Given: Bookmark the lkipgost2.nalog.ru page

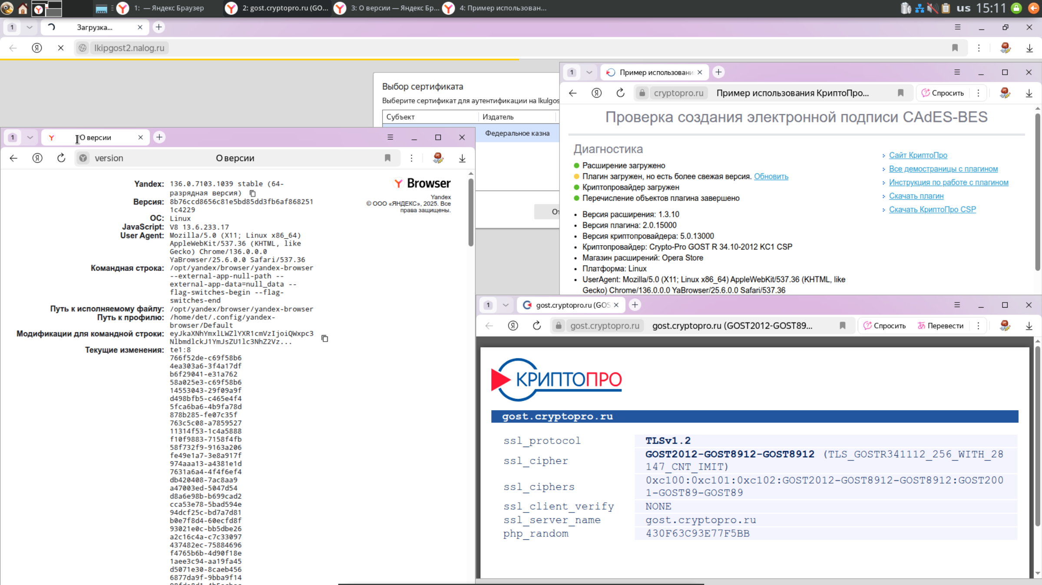Looking at the screenshot, I should 955,48.
